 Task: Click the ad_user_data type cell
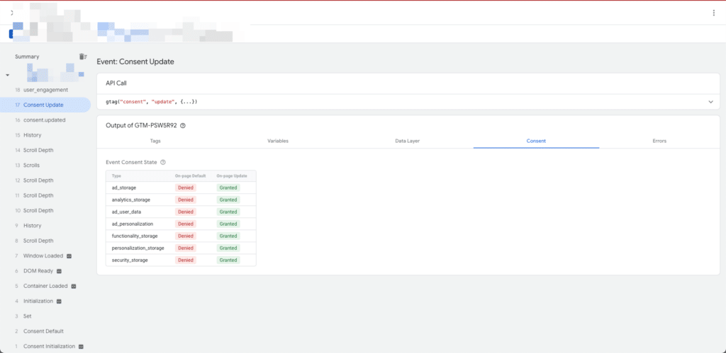pos(126,212)
